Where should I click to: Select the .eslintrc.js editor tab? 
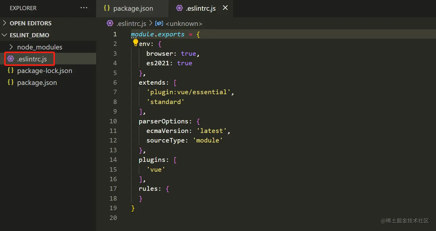[x=201, y=8]
